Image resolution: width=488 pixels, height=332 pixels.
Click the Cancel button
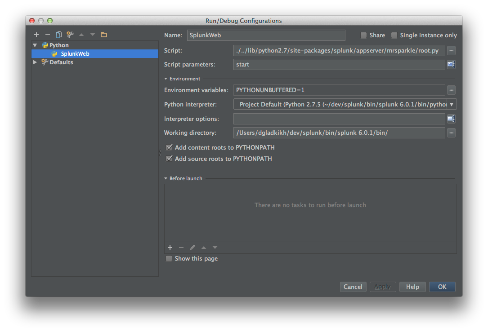[x=353, y=287]
